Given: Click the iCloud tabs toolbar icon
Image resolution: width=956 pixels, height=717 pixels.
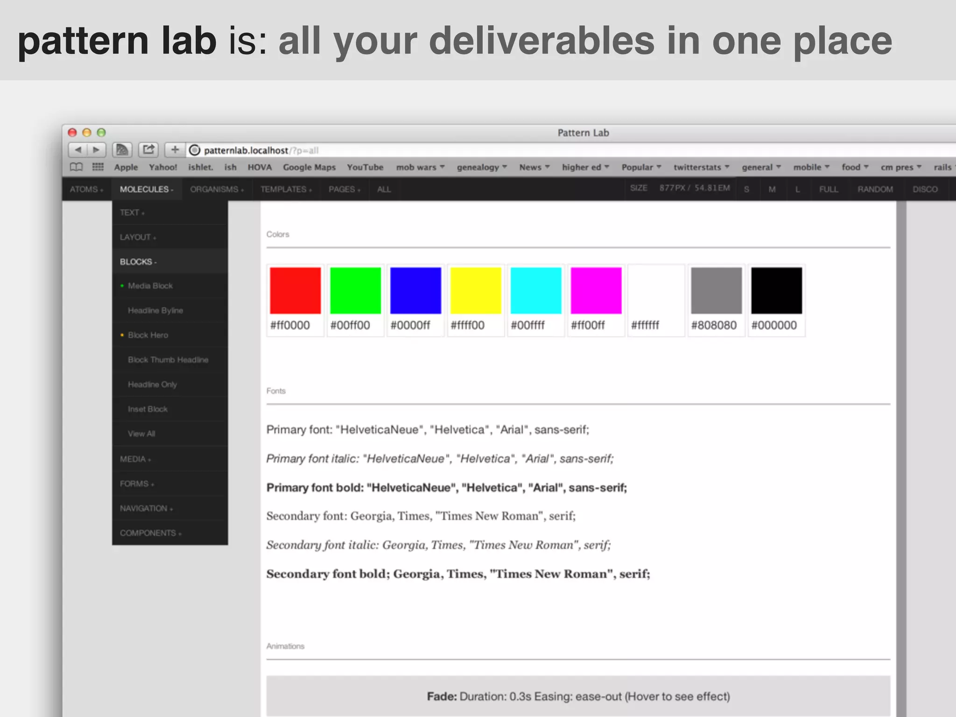Looking at the screenshot, I should (122, 150).
